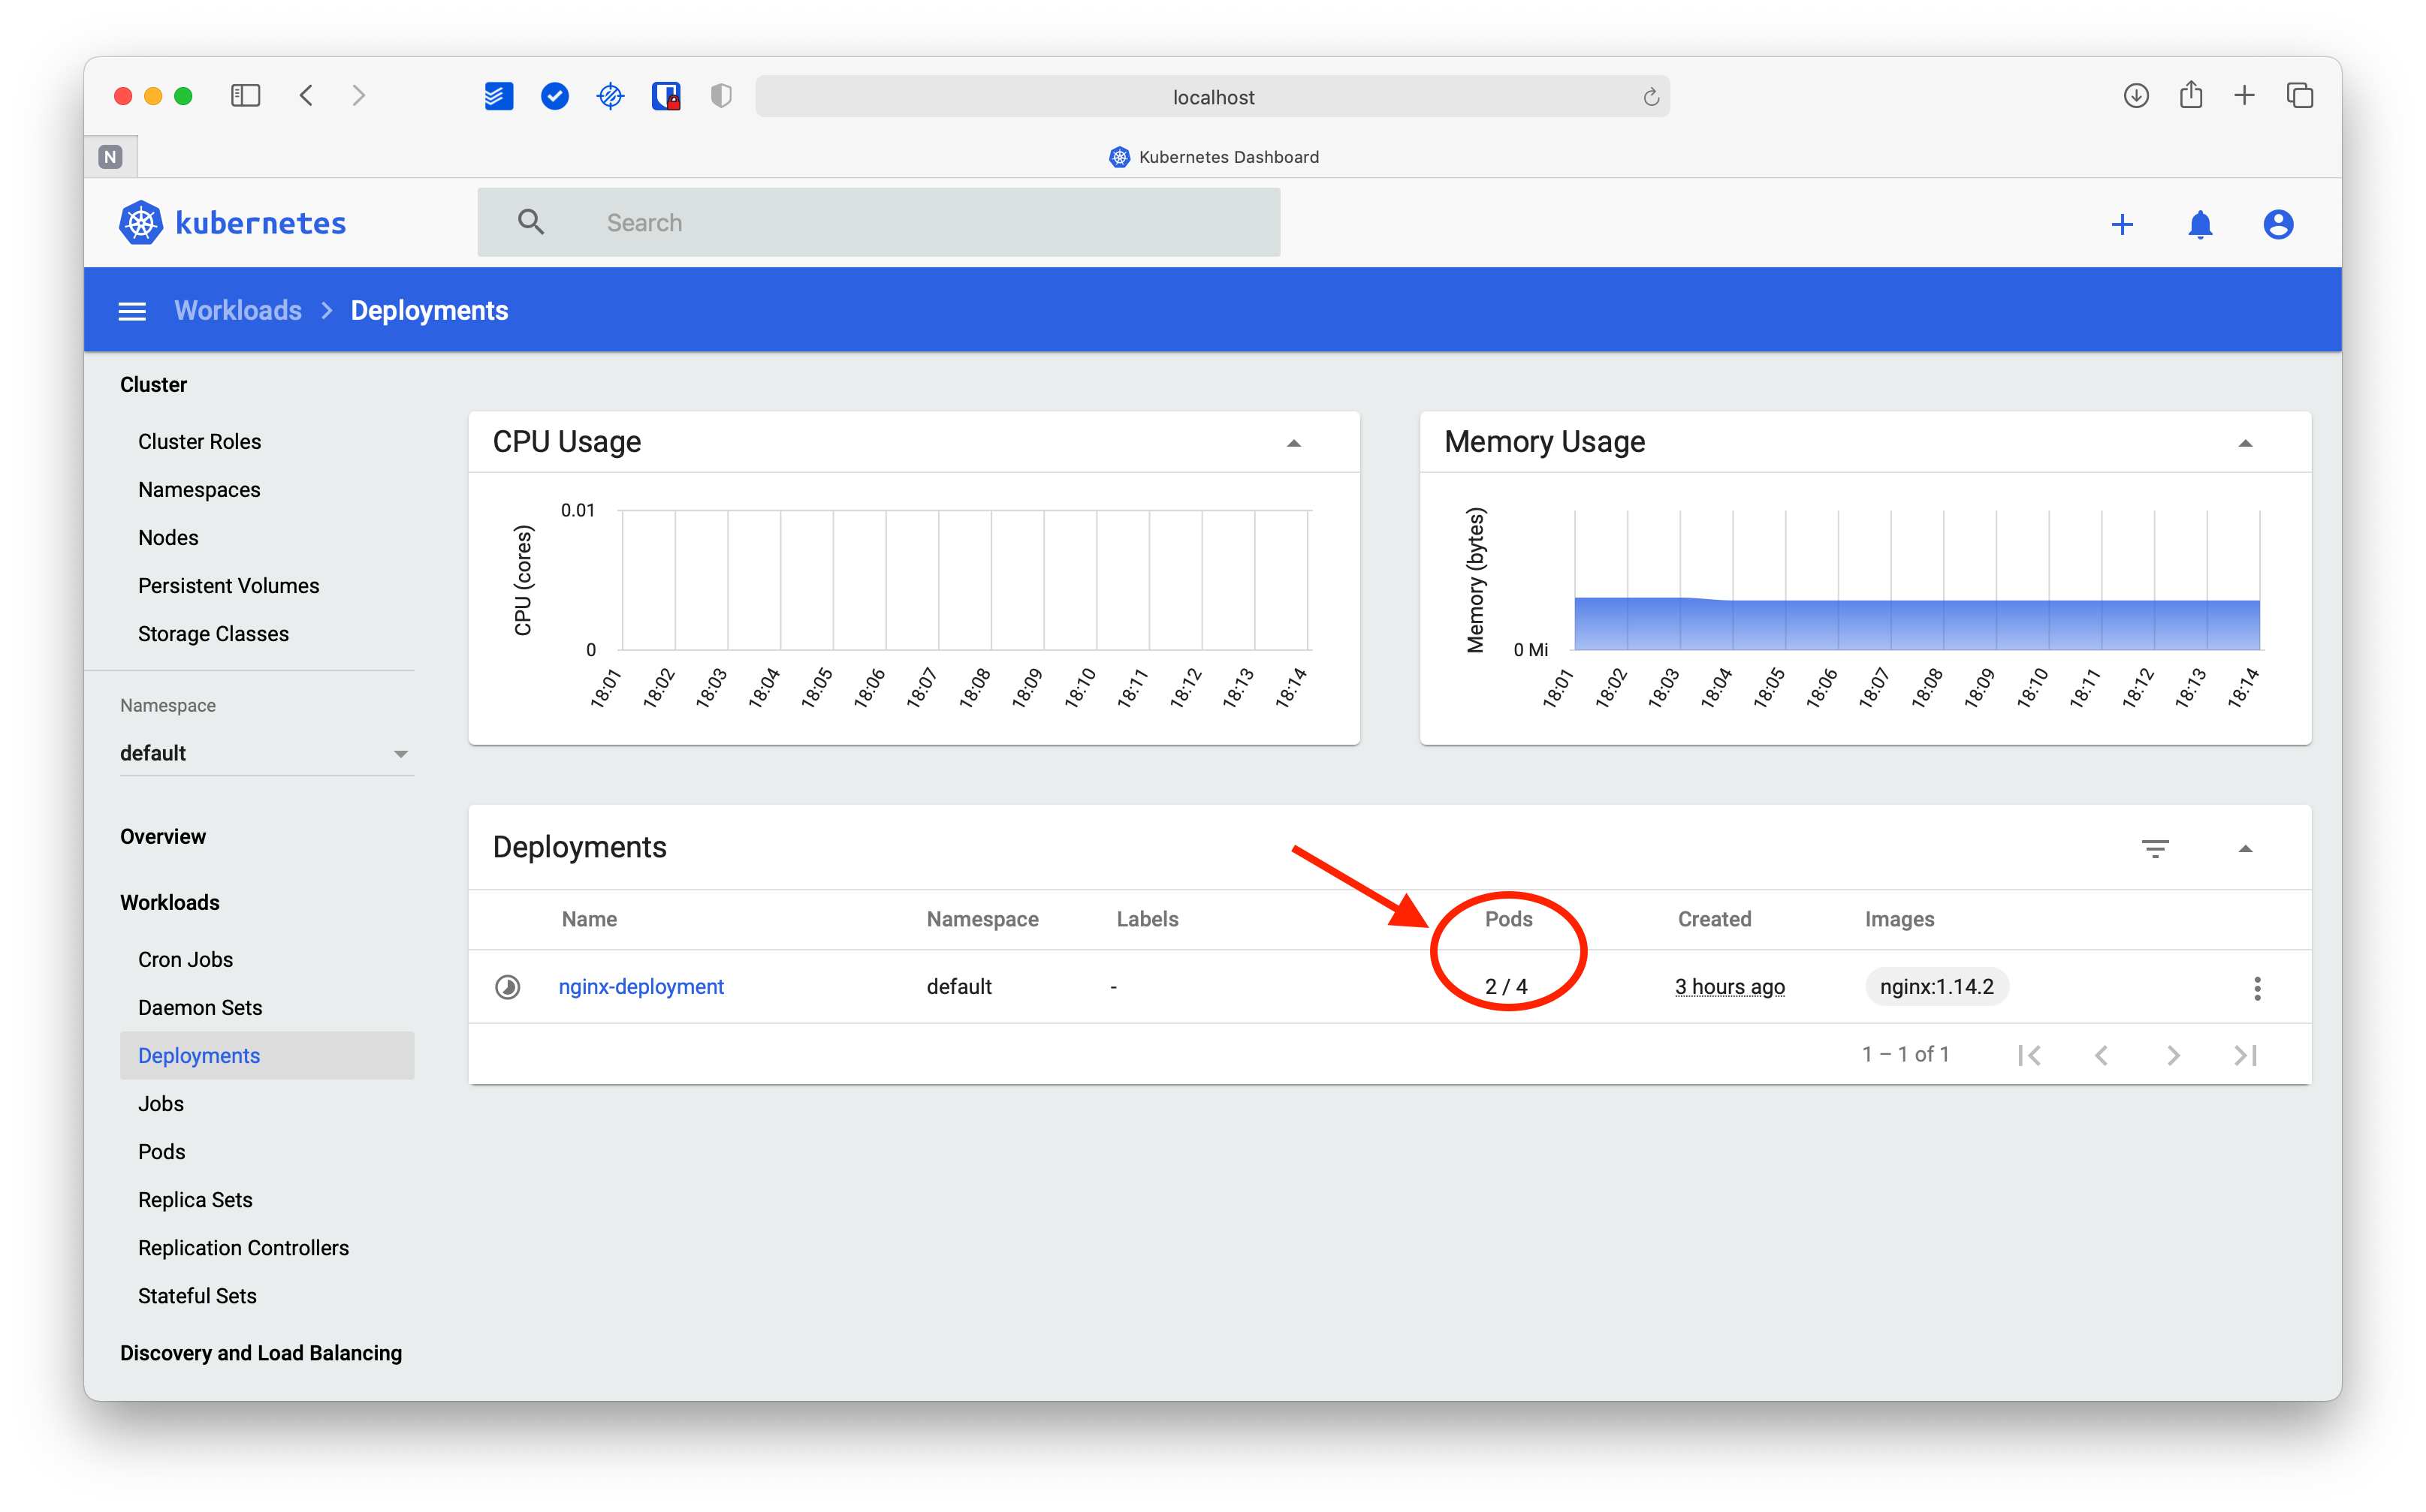Click the Images column header
2426x1512 pixels.
[1899, 918]
